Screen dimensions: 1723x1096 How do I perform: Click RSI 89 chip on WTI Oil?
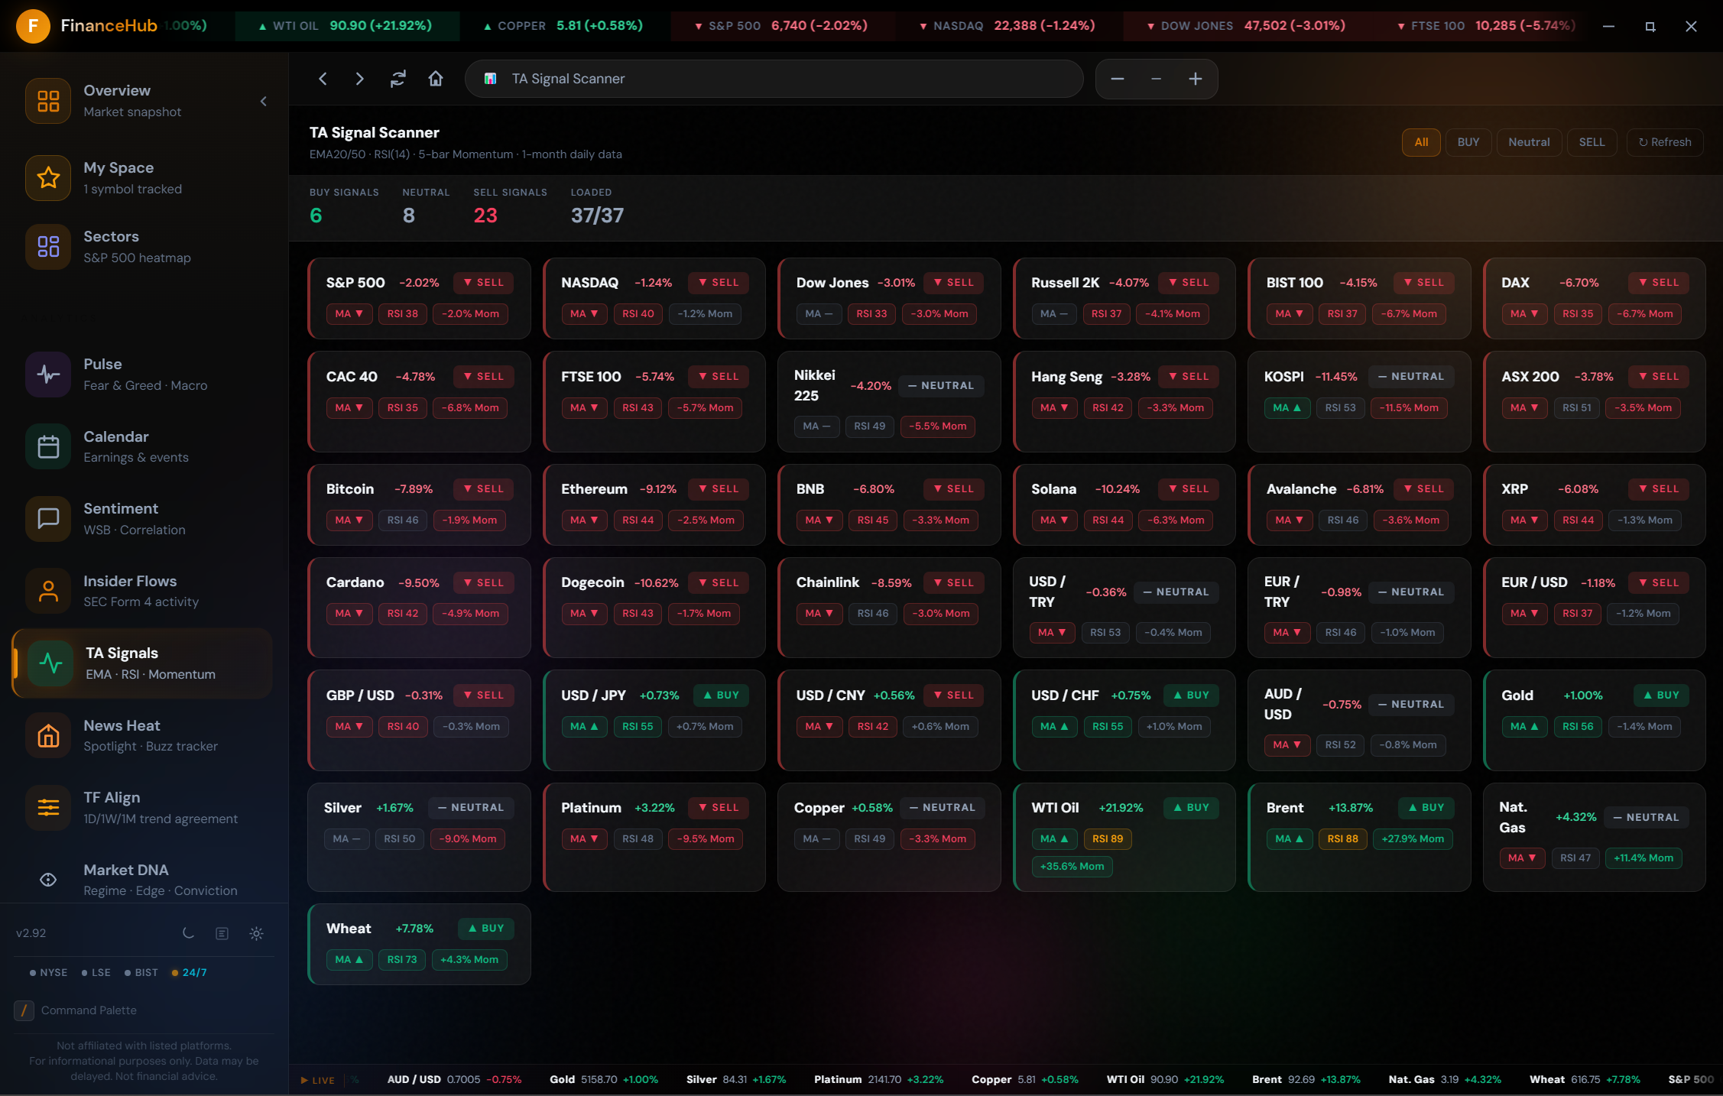click(x=1108, y=839)
